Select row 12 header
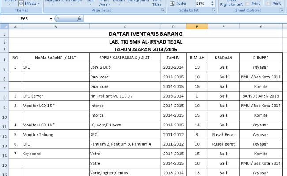Viewport: 287px width, 176px height. click(4, 135)
